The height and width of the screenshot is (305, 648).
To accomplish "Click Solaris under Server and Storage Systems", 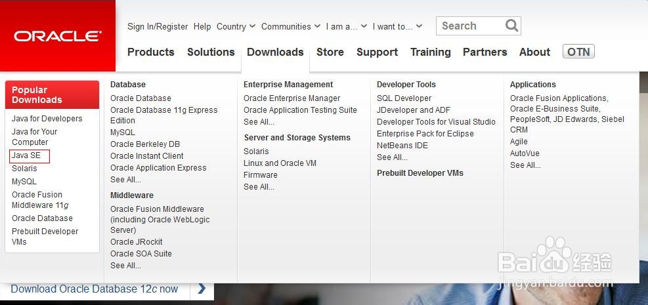I will pos(256,152).
